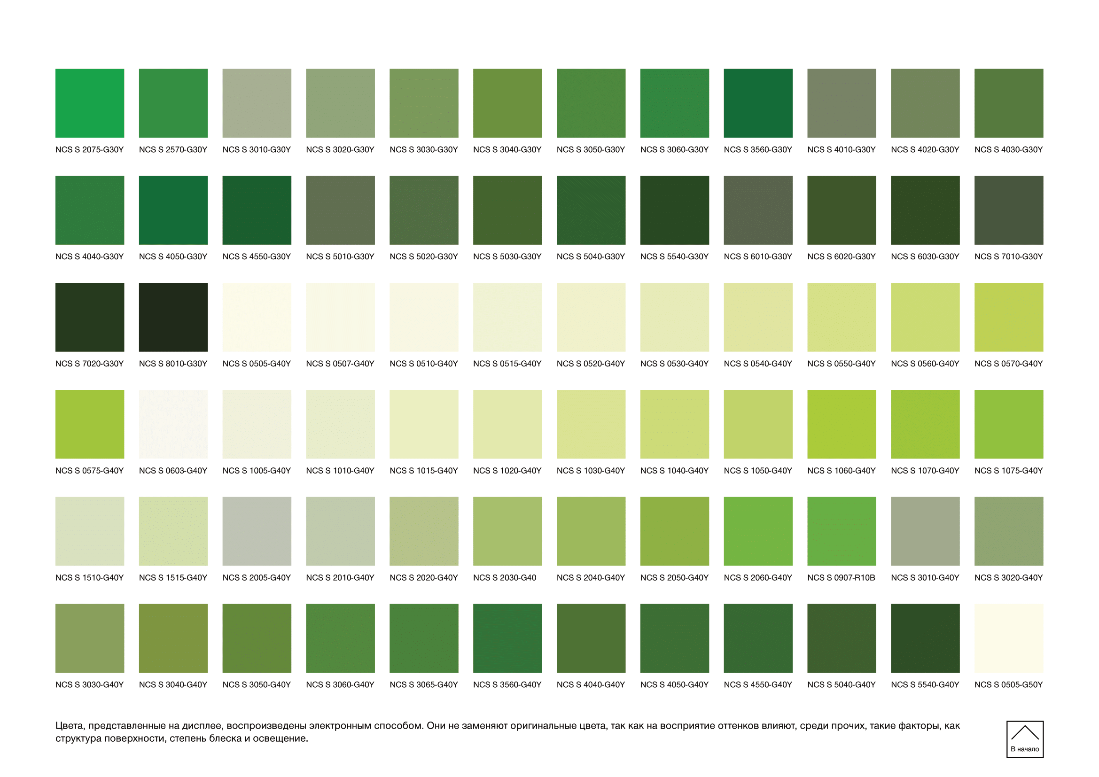This screenshot has height=777, width=1099.
Task: Pick the NCS S 0603-G40Y off-white swatch
Action: tap(173, 424)
